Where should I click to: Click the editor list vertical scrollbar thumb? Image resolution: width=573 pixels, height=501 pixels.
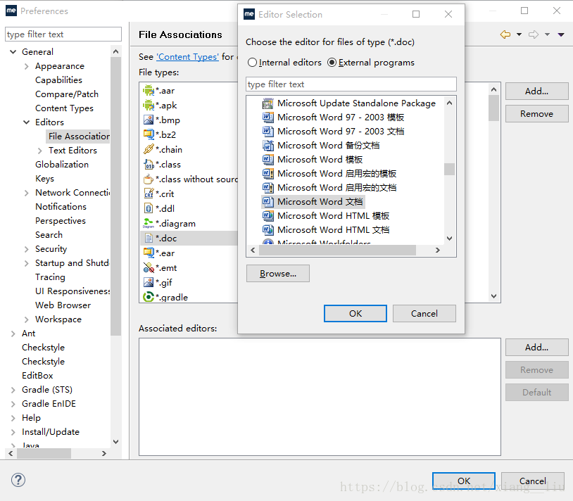[450, 169]
